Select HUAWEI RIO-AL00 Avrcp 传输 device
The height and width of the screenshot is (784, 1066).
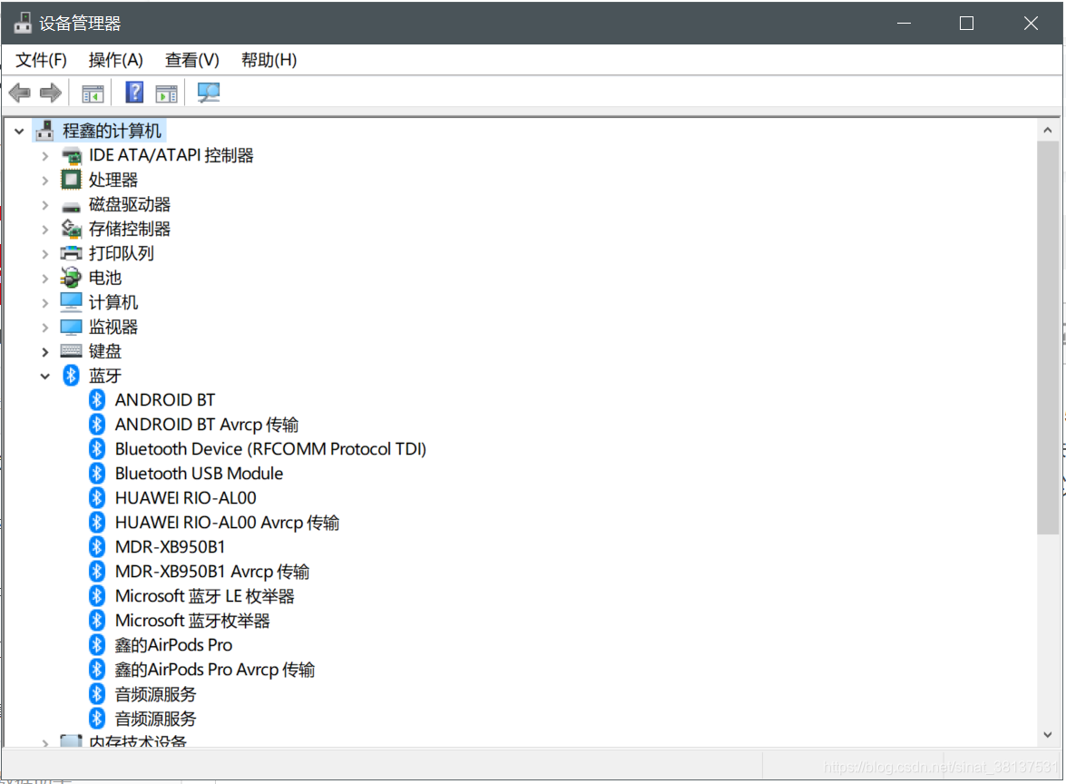click(227, 523)
